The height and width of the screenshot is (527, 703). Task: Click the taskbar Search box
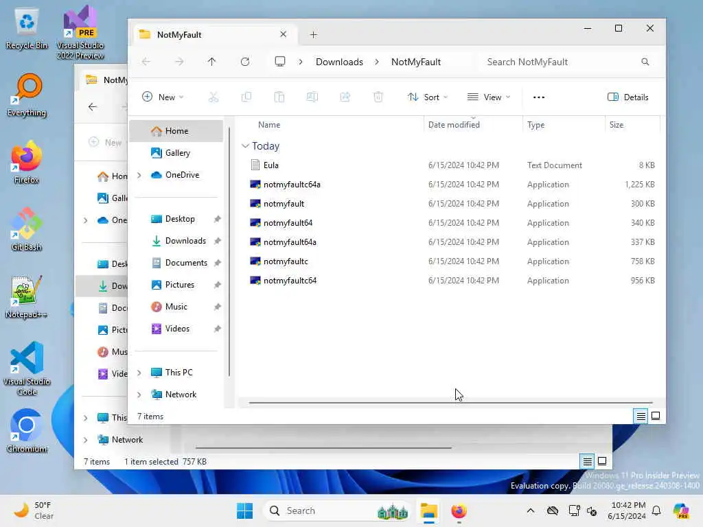pos(338,511)
